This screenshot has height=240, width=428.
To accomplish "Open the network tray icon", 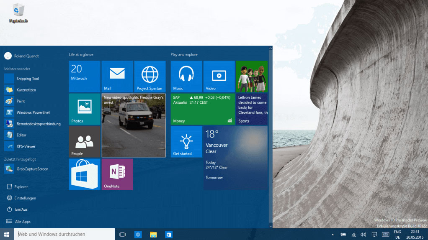I will (x=353, y=235).
